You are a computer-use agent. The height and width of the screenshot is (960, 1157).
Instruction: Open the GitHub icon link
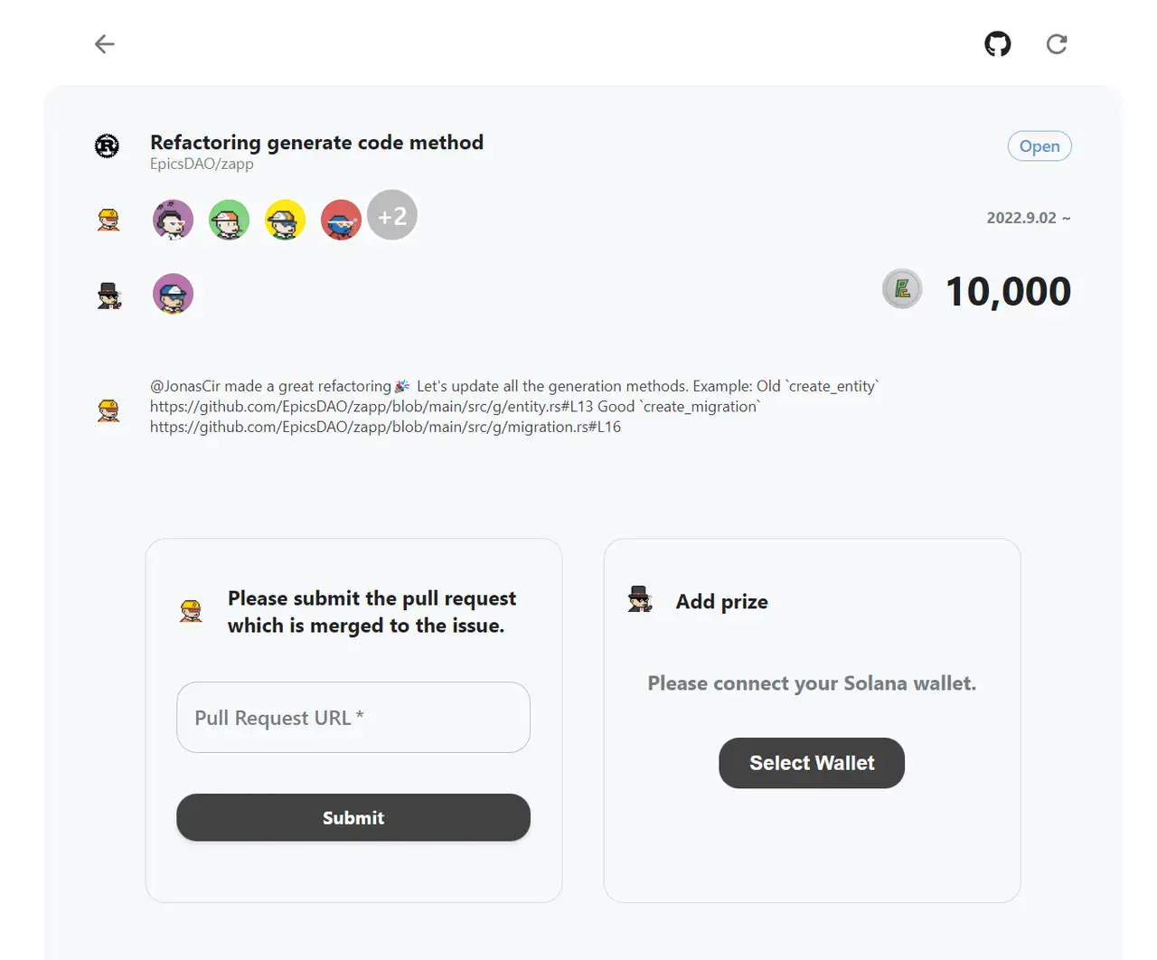click(x=998, y=43)
